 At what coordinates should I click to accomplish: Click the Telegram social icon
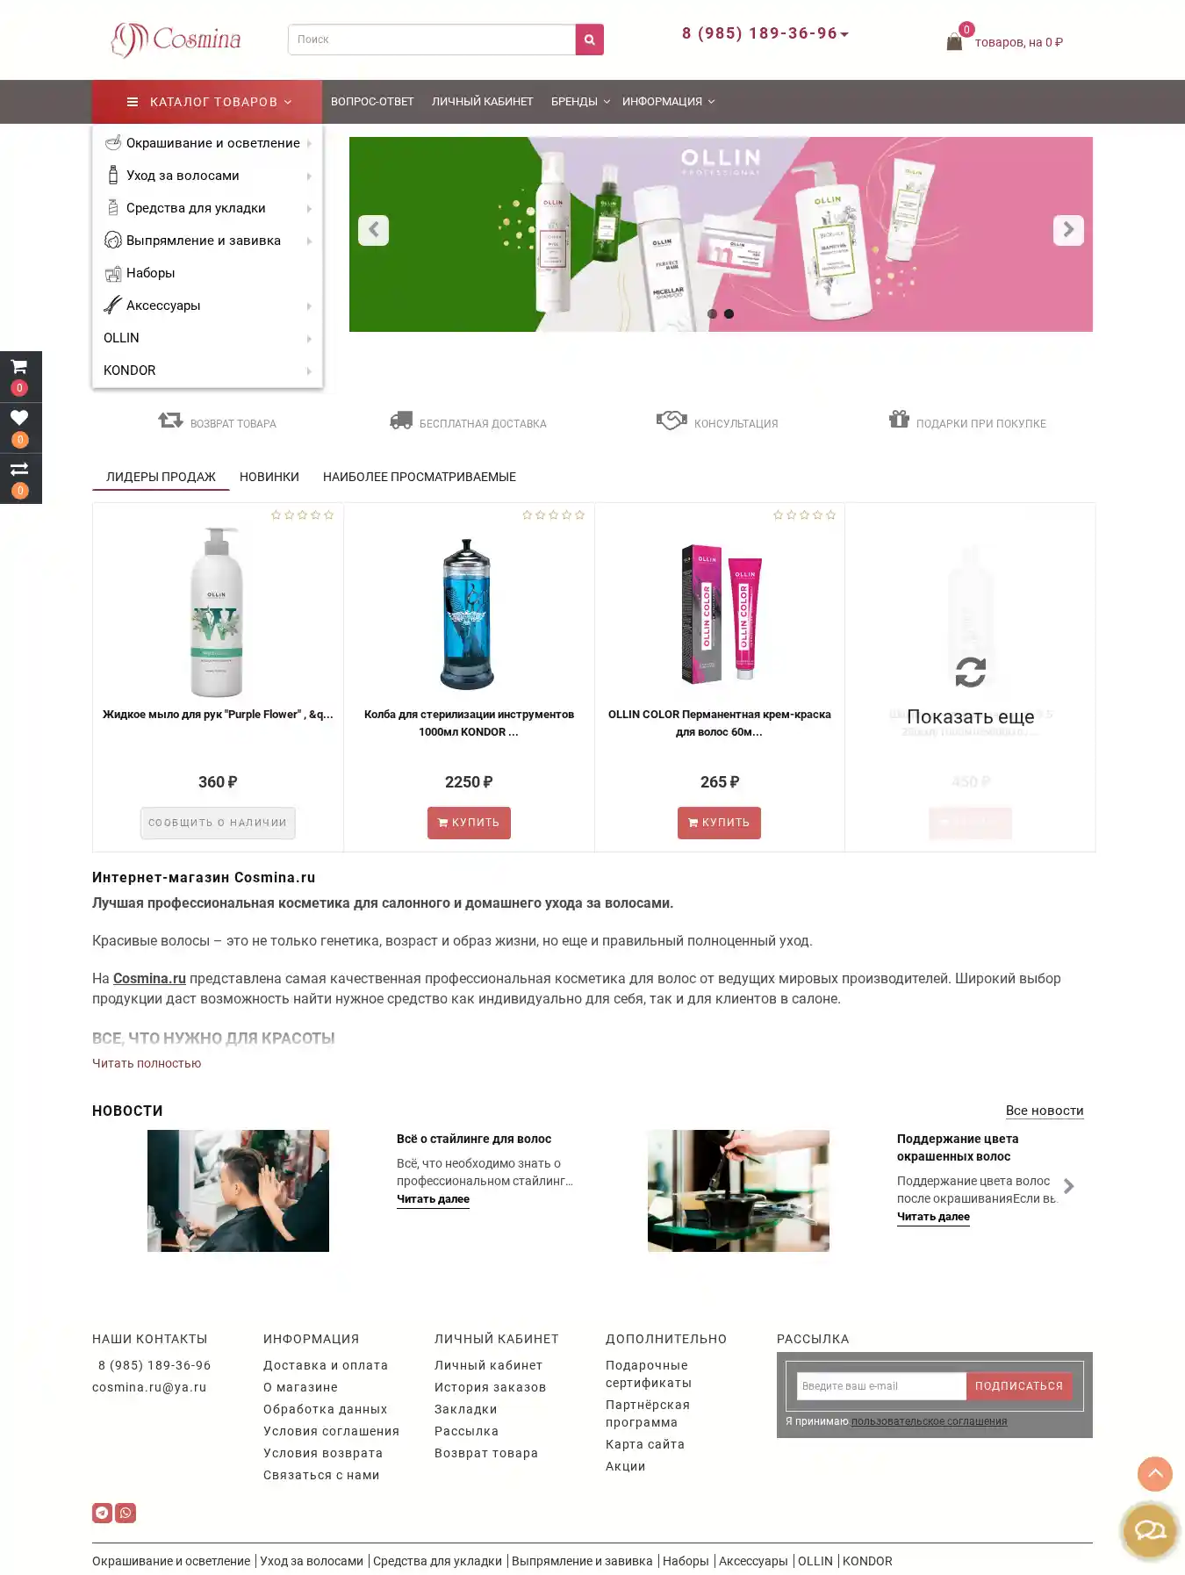pyautogui.click(x=102, y=1513)
